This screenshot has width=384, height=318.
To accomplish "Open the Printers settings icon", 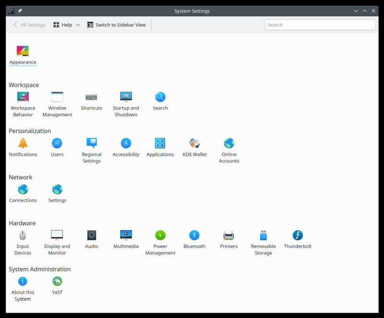I will 229,235.
